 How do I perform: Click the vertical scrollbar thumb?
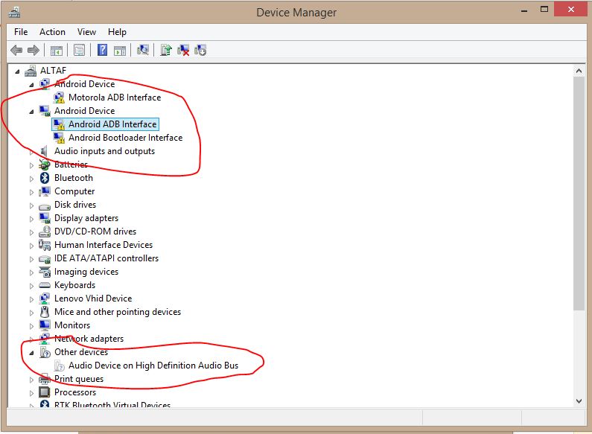[579, 194]
